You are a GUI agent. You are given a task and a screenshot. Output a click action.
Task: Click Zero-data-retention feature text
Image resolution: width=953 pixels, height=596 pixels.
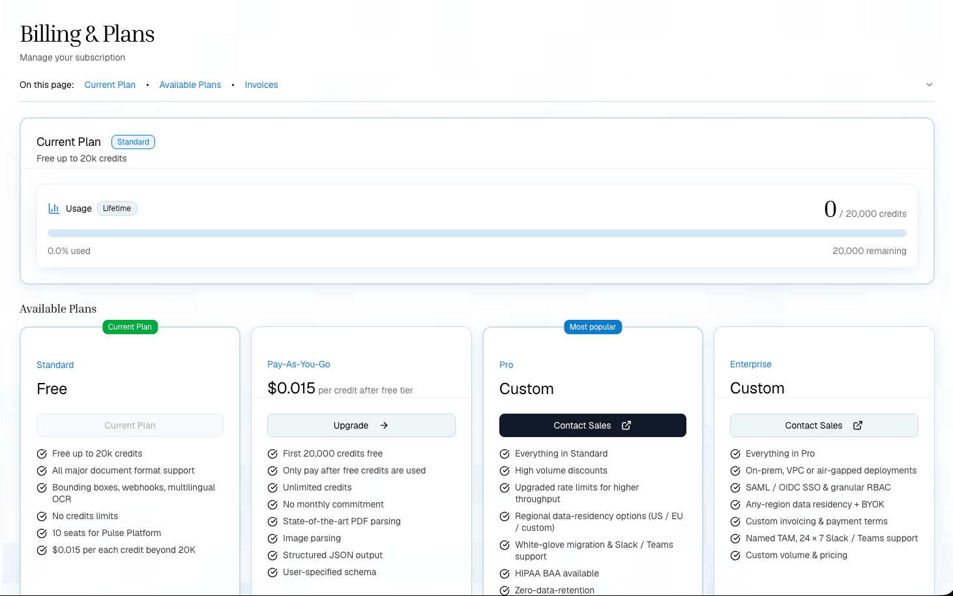pos(555,590)
